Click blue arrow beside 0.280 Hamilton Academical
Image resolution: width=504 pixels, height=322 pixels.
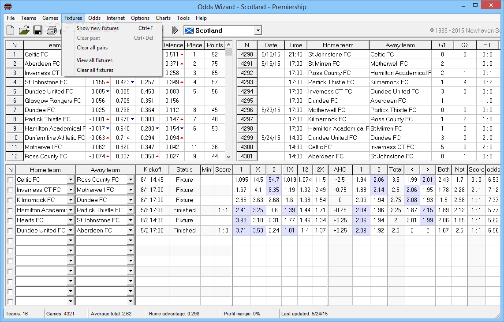click(x=157, y=129)
